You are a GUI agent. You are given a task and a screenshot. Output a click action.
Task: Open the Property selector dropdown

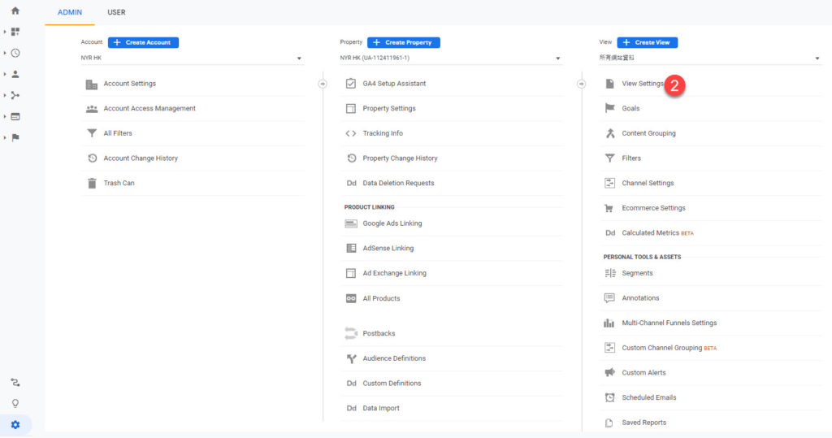coord(450,59)
